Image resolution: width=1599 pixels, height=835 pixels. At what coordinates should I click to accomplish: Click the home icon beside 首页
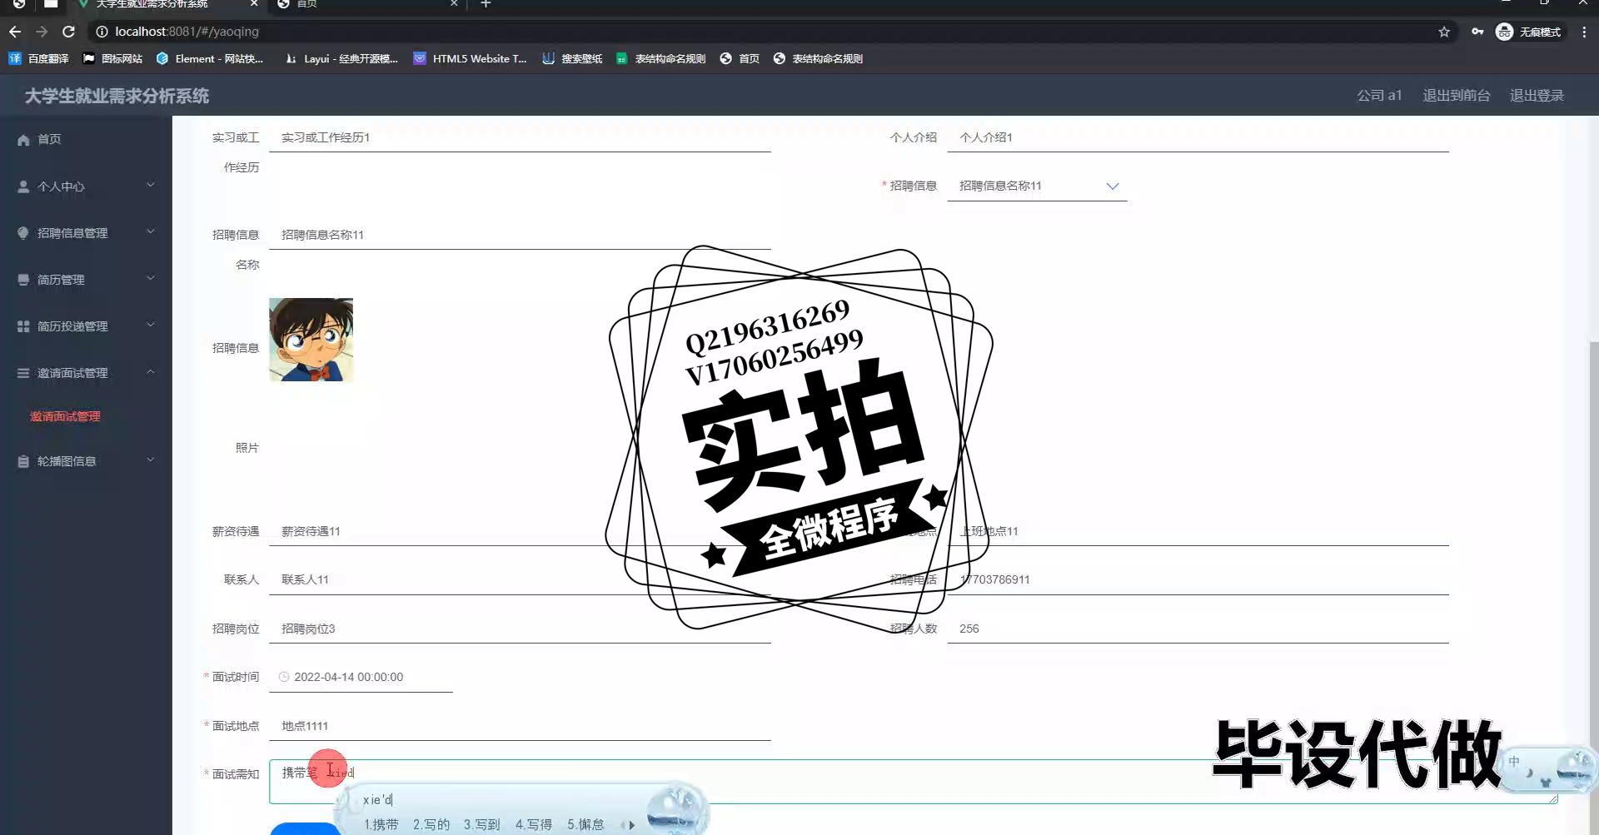pos(23,140)
